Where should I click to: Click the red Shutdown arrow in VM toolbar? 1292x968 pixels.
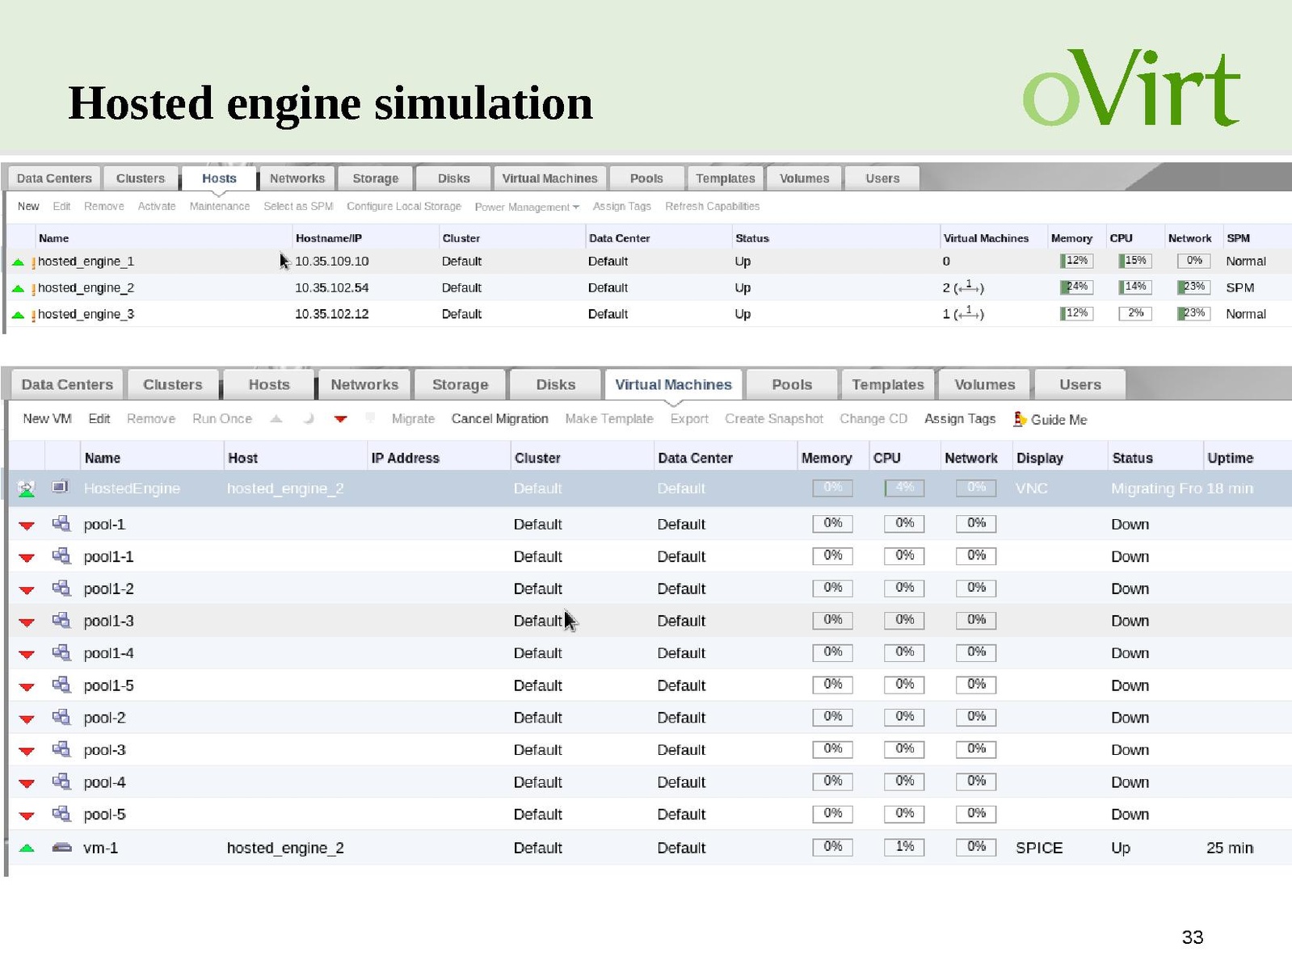tap(340, 419)
